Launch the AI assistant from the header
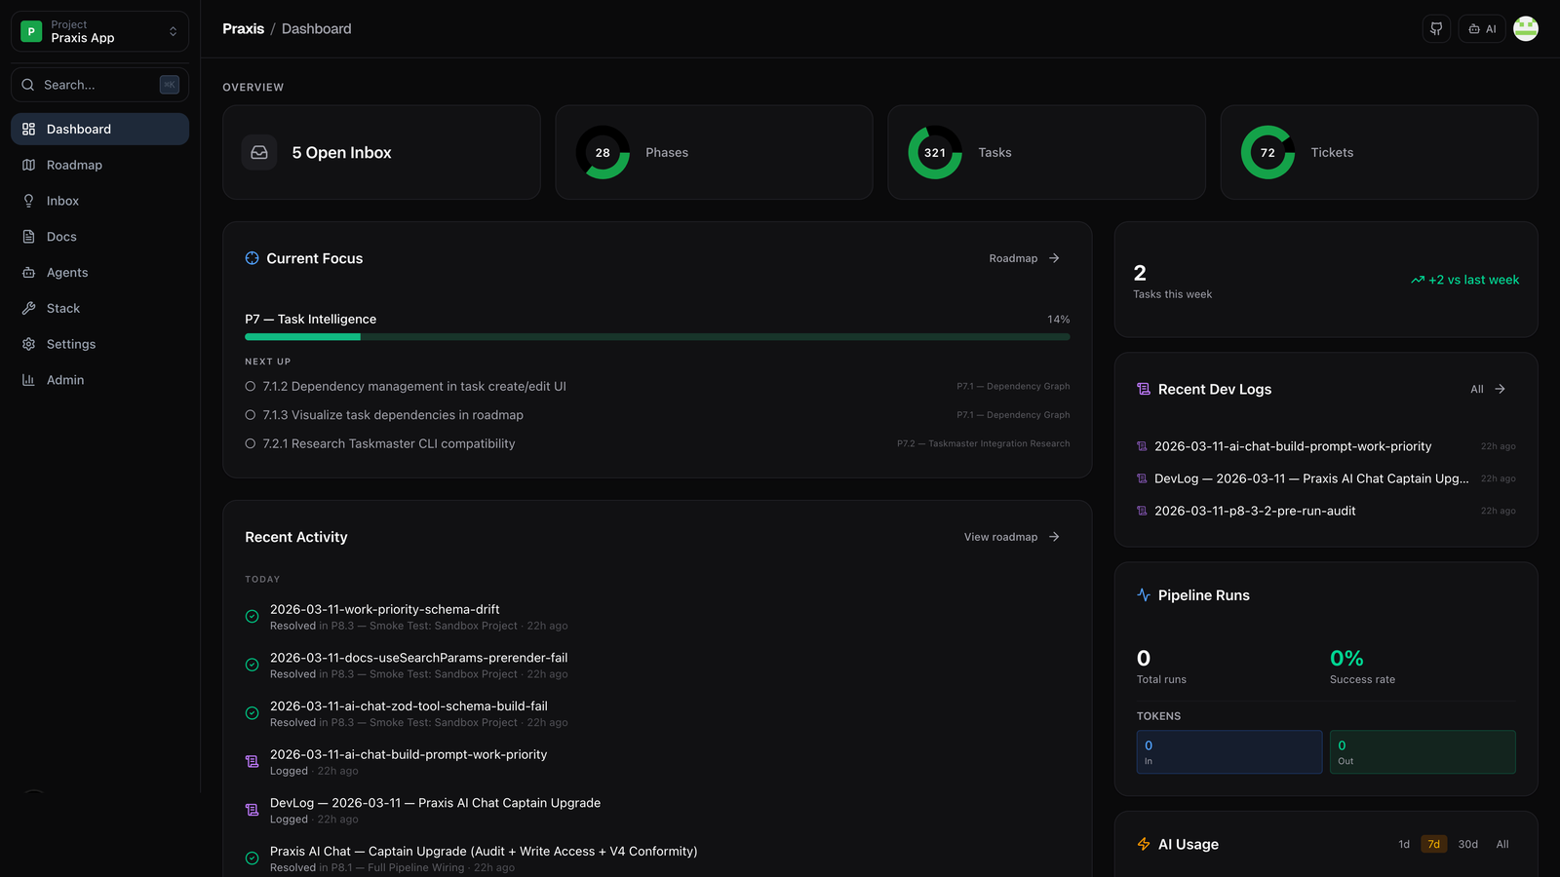The image size is (1560, 877). point(1481,29)
